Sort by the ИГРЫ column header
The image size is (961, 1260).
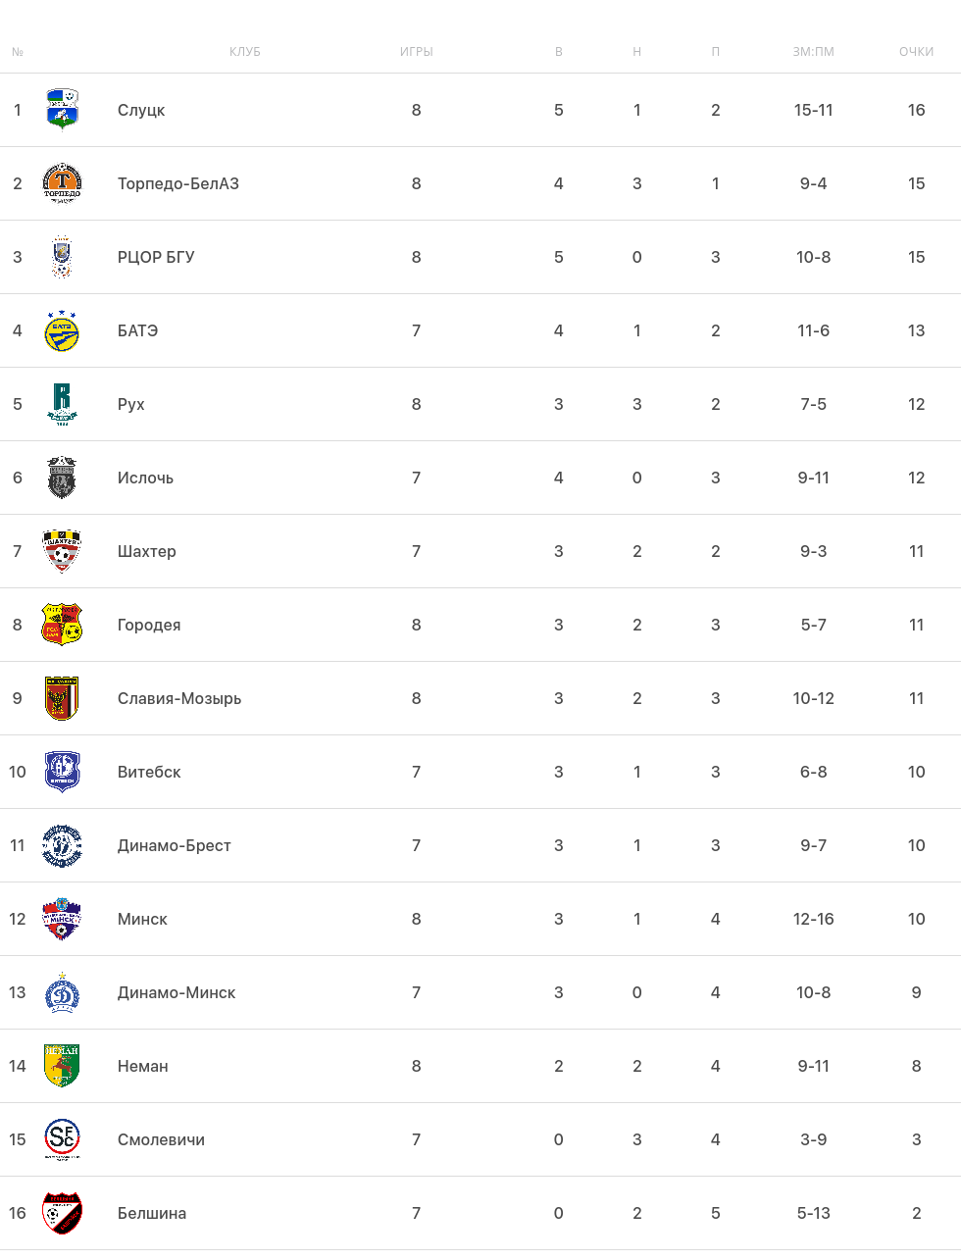(416, 52)
